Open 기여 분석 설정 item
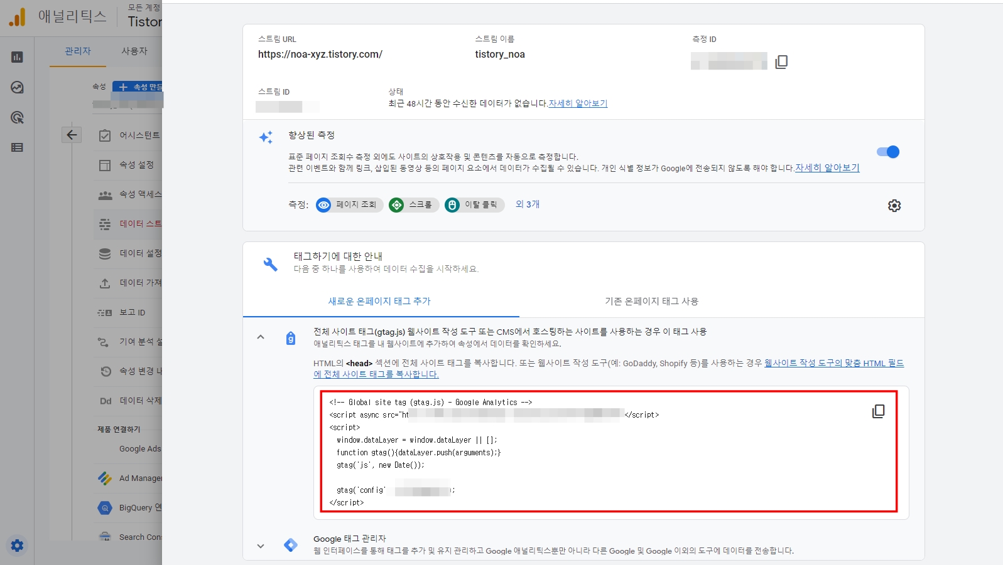This screenshot has width=1003, height=565. click(128, 342)
